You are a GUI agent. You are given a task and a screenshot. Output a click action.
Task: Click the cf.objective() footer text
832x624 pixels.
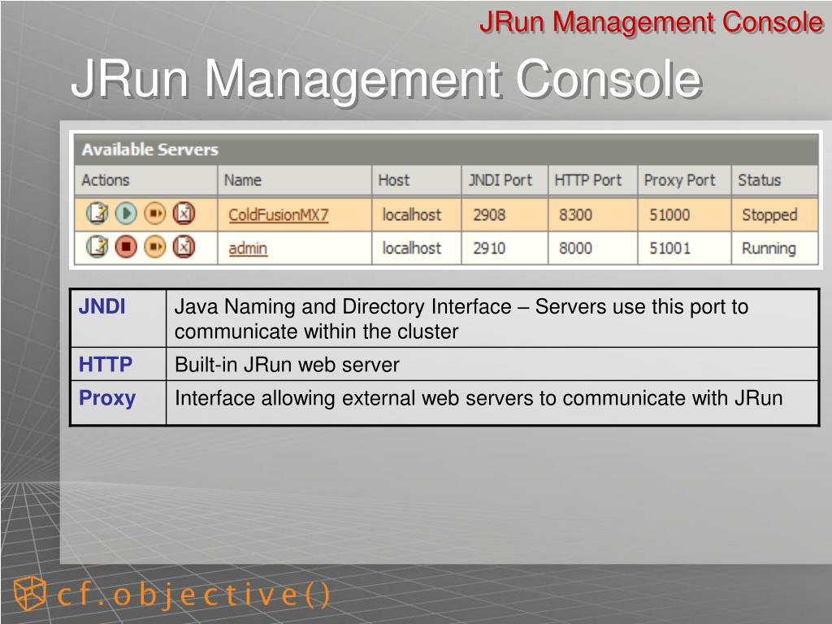(x=193, y=596)
